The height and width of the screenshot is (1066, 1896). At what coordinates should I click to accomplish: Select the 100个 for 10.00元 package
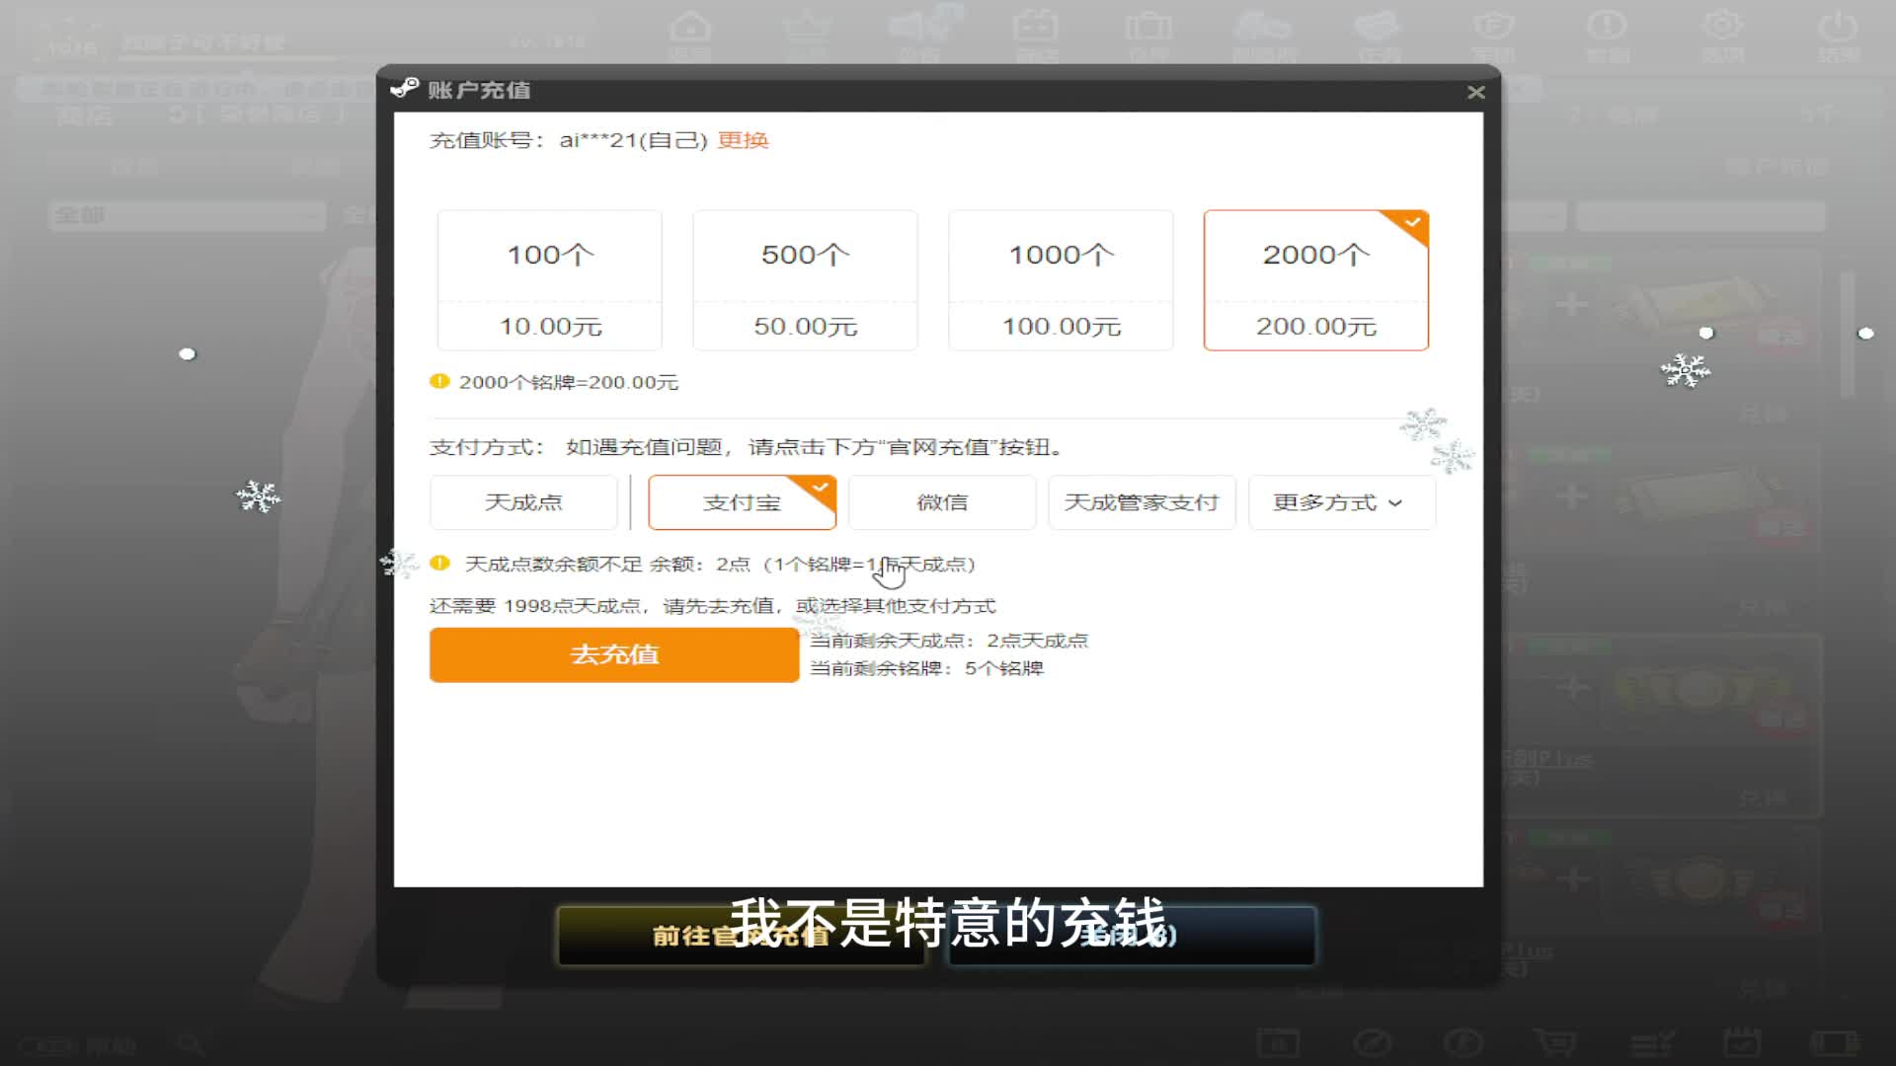point(550,280)
